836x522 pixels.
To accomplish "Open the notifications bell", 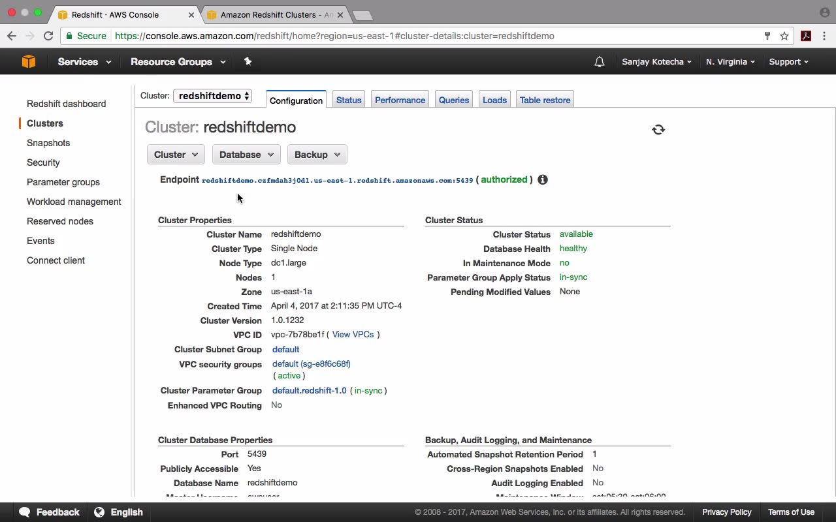I will (x=600, y=62).
